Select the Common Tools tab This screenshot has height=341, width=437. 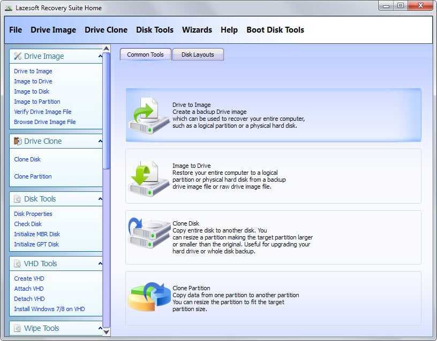click(x=145, y=55)
